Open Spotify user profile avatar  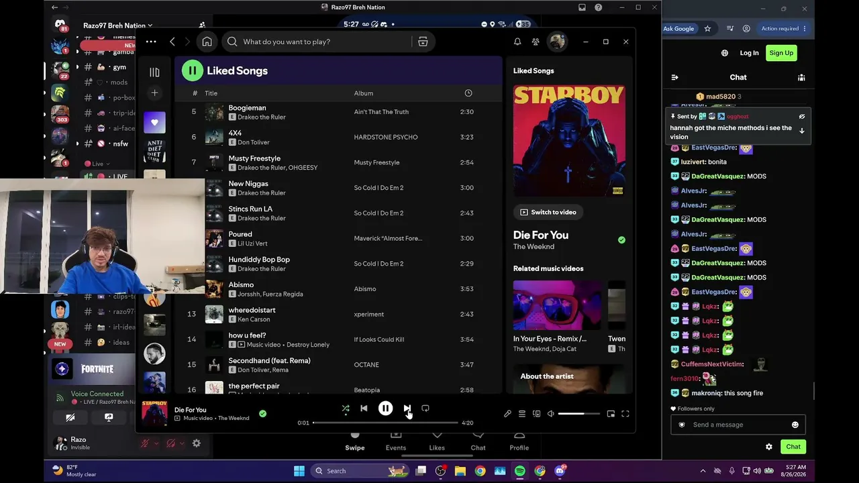[557, 42]
